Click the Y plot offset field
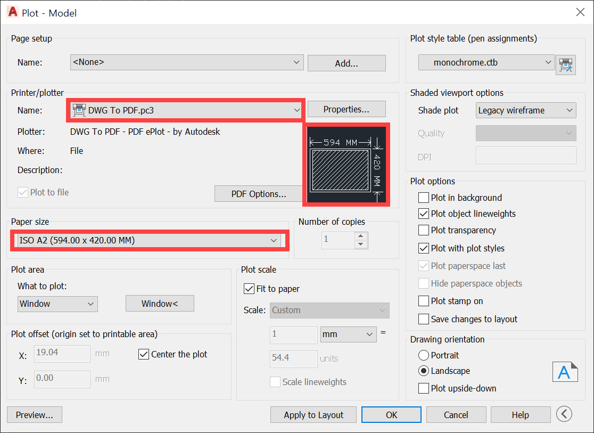This screenshot has width=594, height=433. pos(62,379)
